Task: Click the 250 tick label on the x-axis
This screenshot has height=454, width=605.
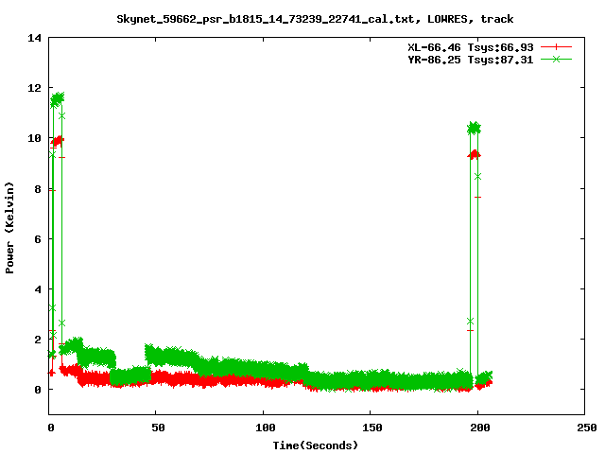Action: pyautogui.click(x=584, y=427)
